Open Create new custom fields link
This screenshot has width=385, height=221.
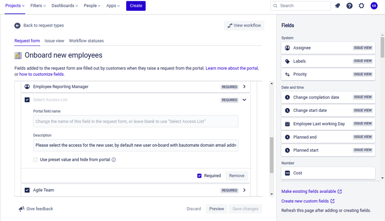click(x=305, y=201)
